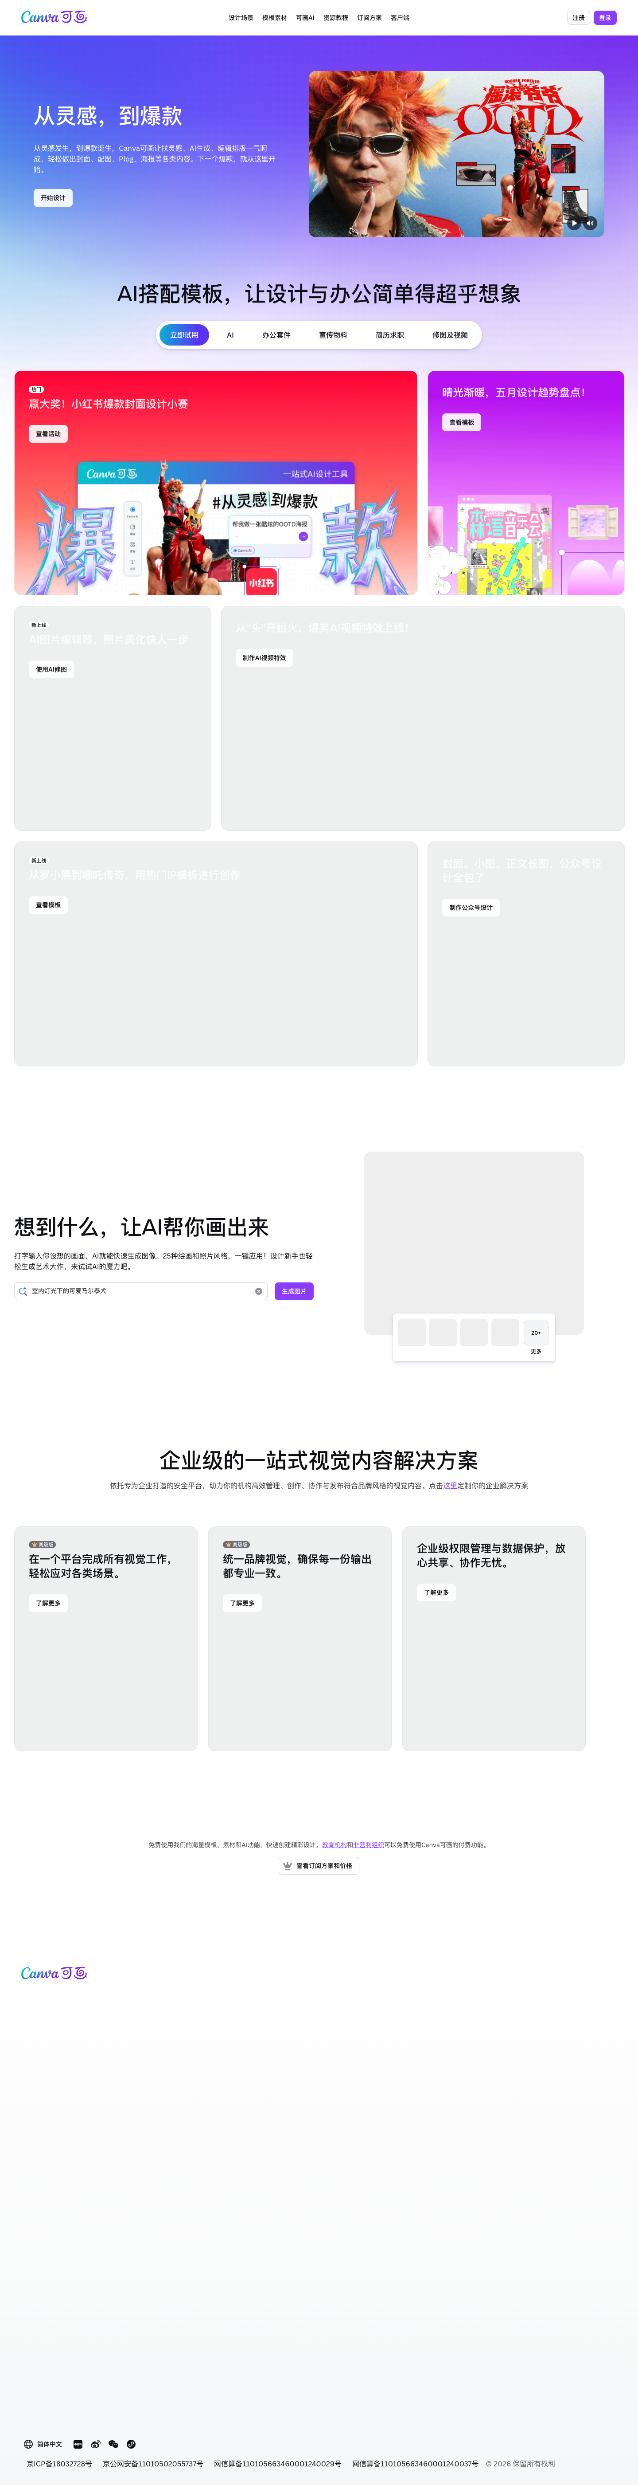Click the 使用AI修图 button
Viewport: 638px width, 2485px height.
[51, 669]
